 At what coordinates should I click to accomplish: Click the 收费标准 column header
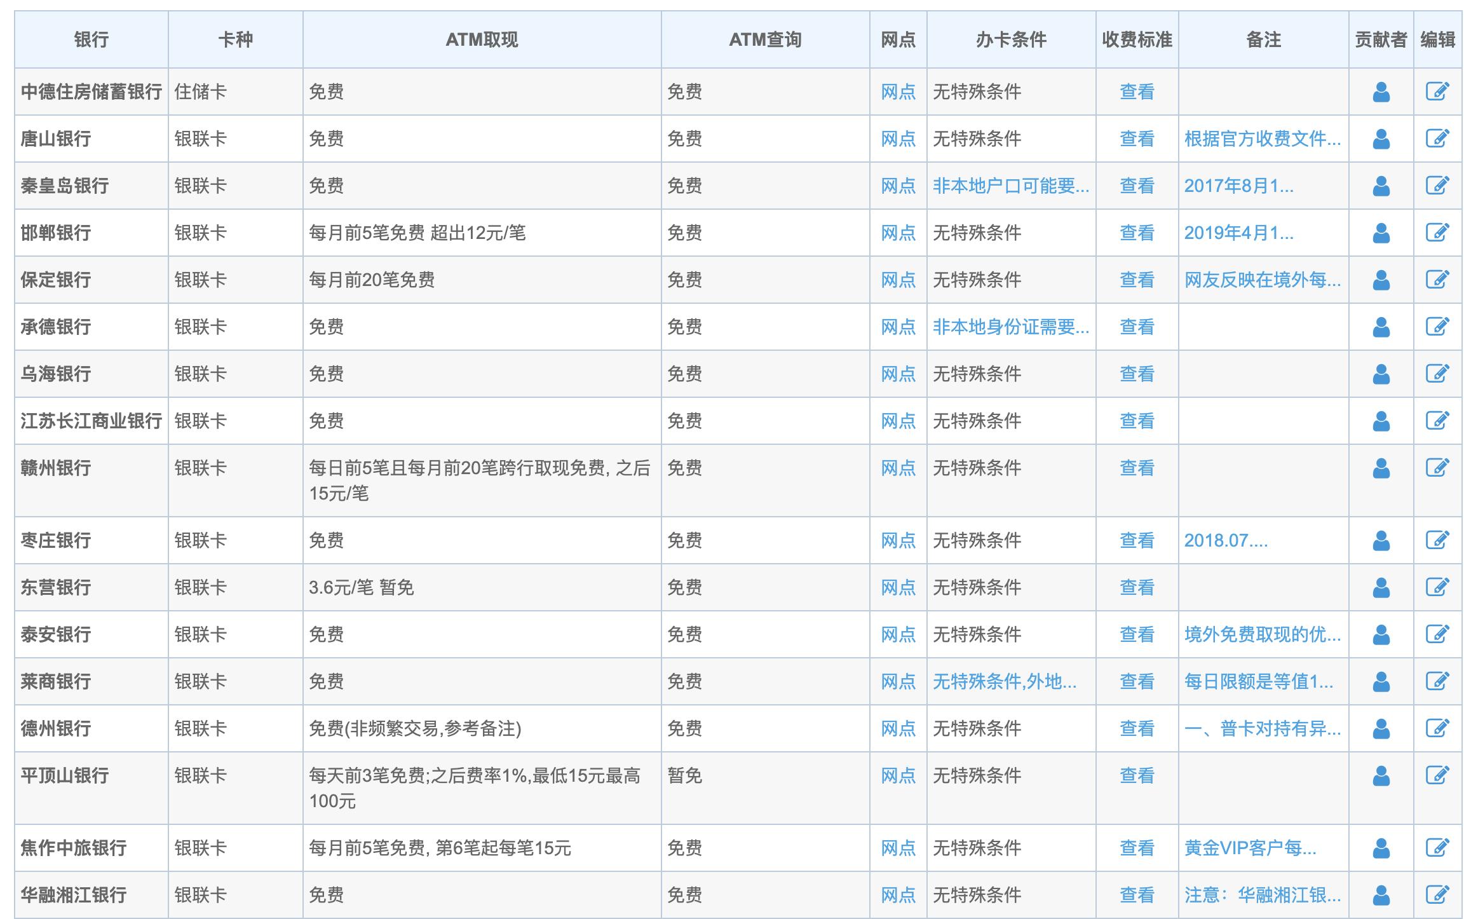tap(1137, 40)
